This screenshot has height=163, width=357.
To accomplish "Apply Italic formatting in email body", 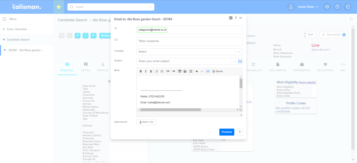I will (146, 71).
